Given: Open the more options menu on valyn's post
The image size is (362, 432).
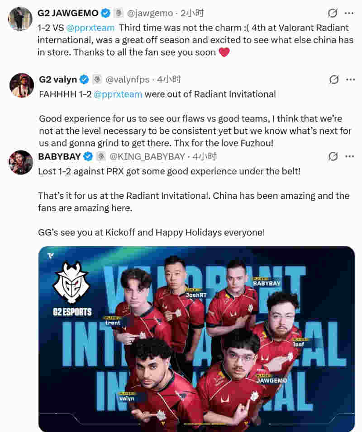Looking at the screenshot, I should (x=350, y=80).
